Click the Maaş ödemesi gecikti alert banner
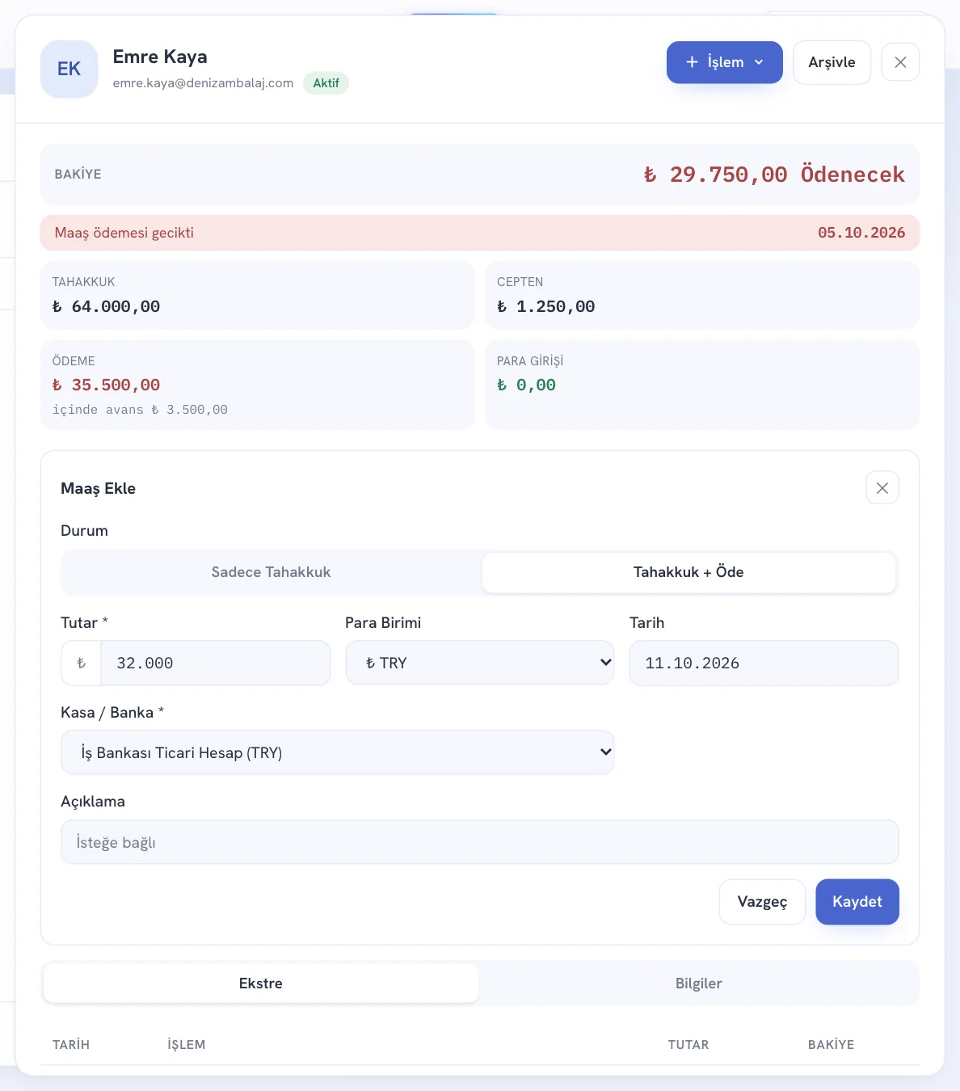Screen dimensions: 960x1091 pyautogui.click(x=480, y=233)
